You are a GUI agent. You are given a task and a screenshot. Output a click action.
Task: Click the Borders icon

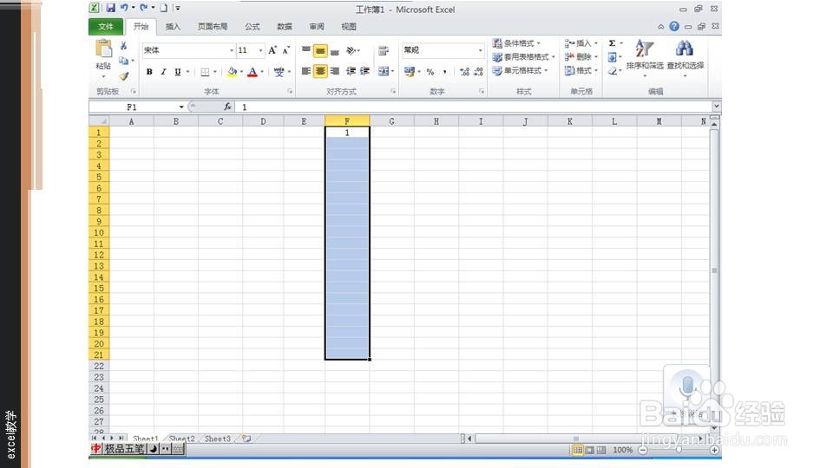(x=205, y=72)
